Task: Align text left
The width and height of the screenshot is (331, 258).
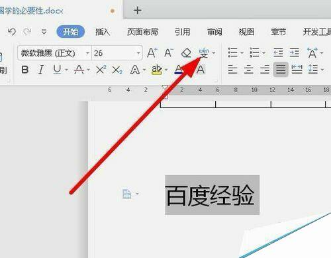Action: click(232, 70)
